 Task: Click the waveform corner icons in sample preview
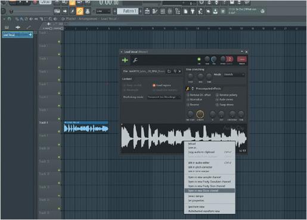click(x=243, y=151)
